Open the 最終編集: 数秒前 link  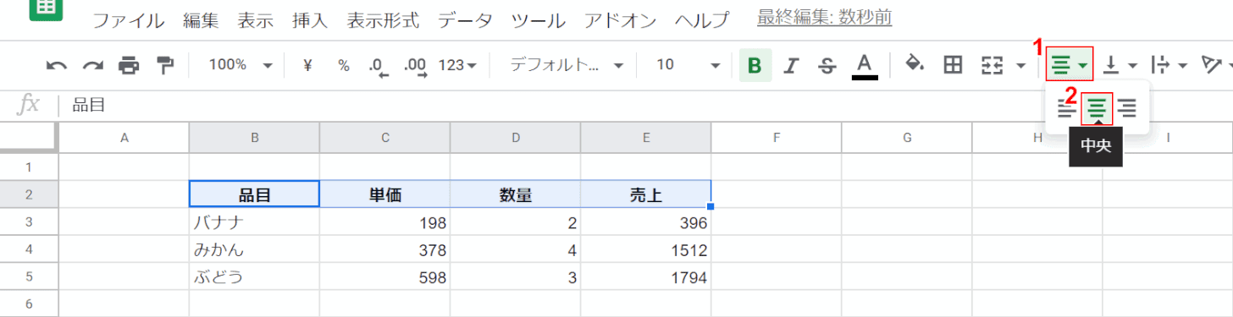point(825,17)
